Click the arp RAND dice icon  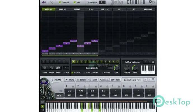click(58, 68)
